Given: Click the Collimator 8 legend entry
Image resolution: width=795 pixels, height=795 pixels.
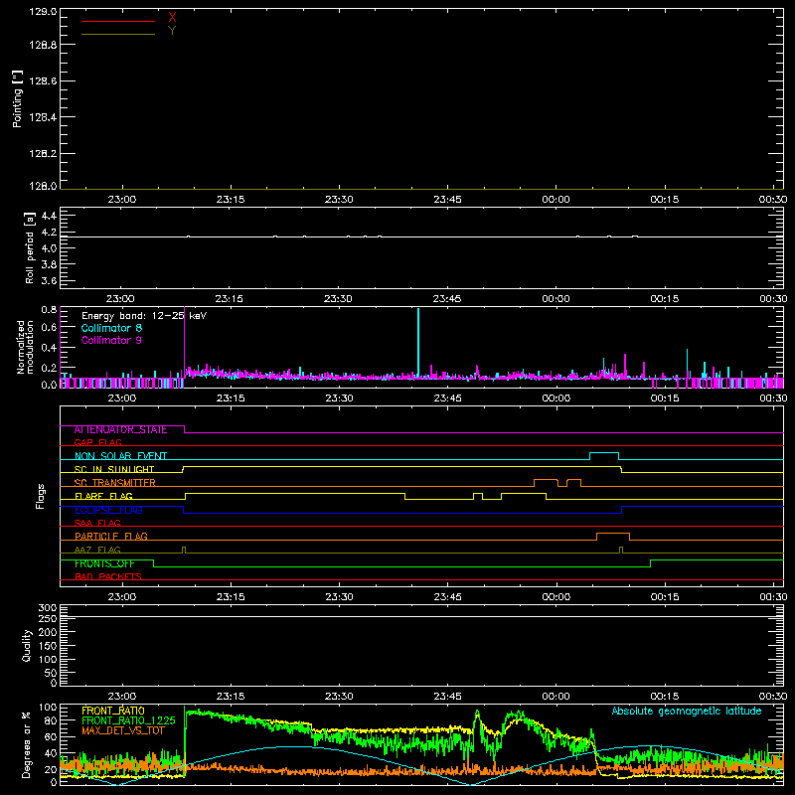Looking at the screenshot, I should tap(111, 328).
